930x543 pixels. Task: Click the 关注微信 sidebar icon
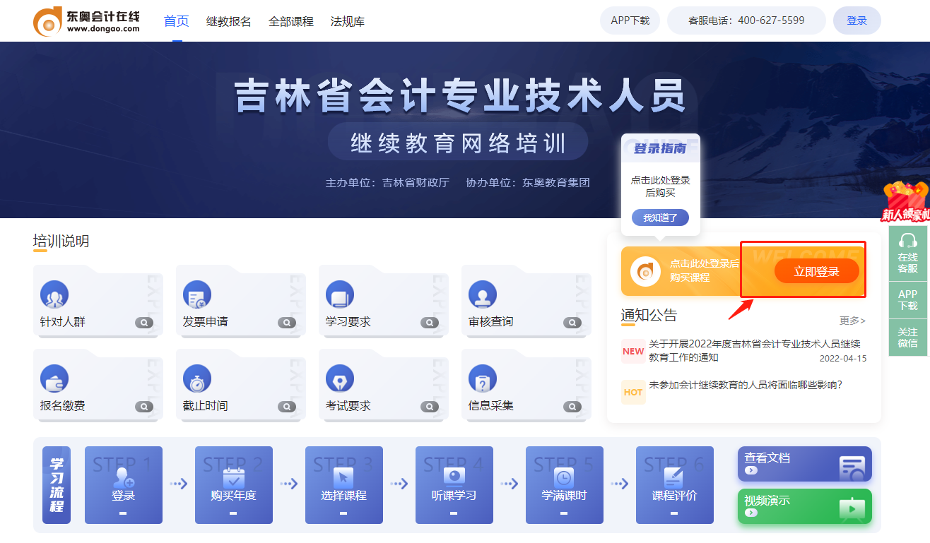coord(908,338)
